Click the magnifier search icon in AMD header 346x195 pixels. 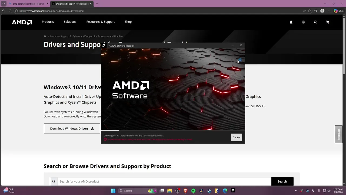click(x=315, y=22)
